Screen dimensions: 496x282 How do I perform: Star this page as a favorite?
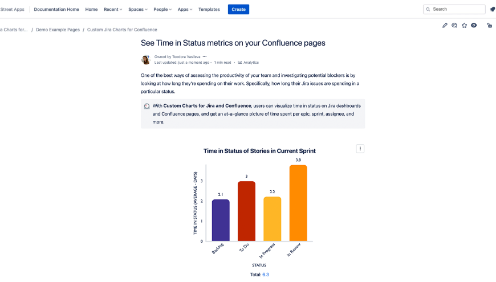pos(464,26)
